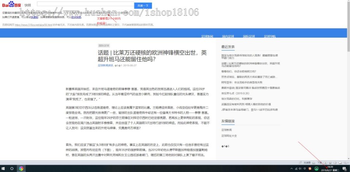Show hidden system tray icons

tap(292, 169)
